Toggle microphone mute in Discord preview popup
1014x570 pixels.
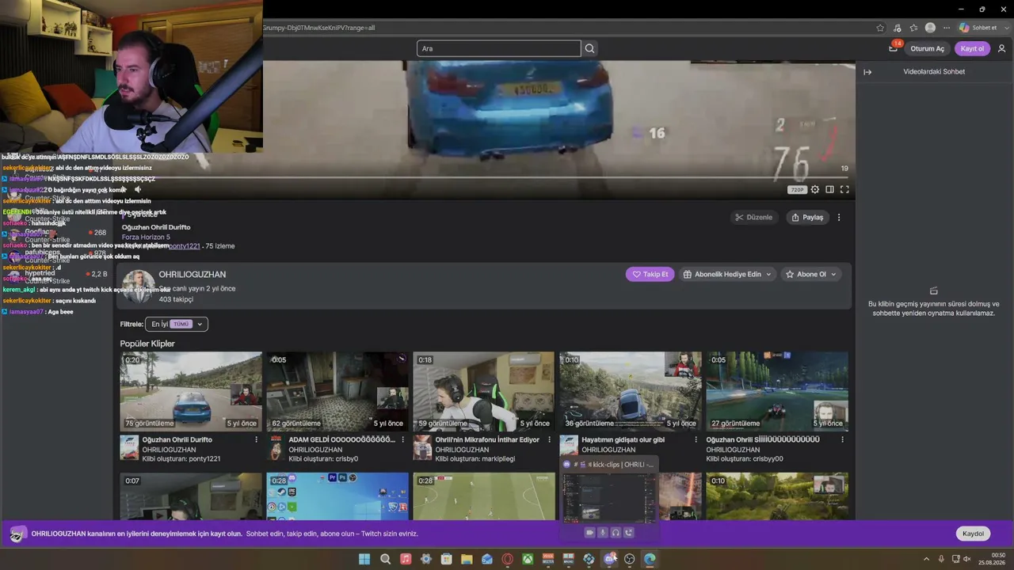[x=602, y=533]
